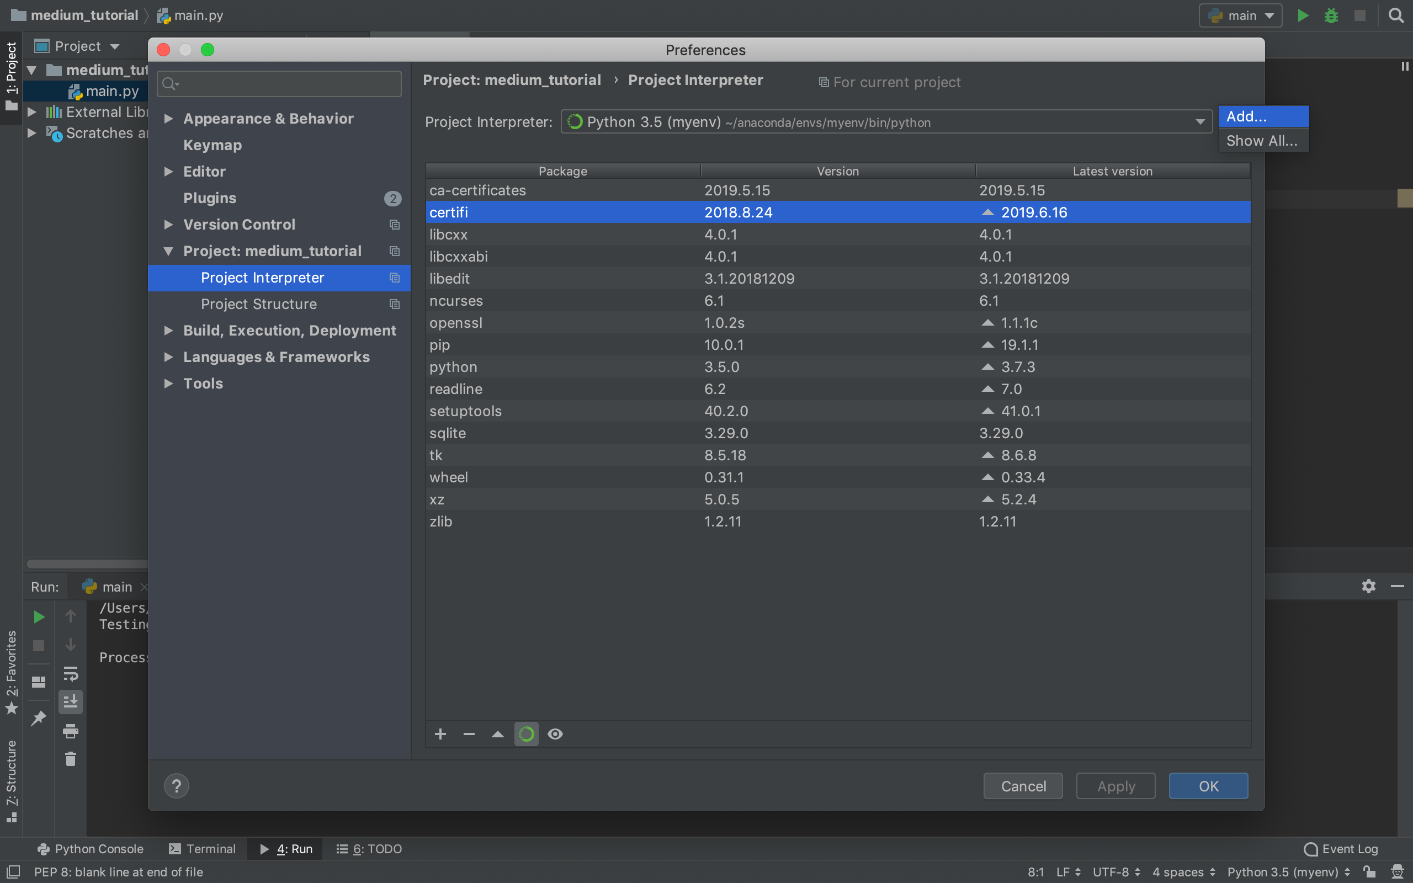Open the main run configuration dropdown
Image resolution: width=1413 pixels, height=883 pixels.
pos(1241,16)
